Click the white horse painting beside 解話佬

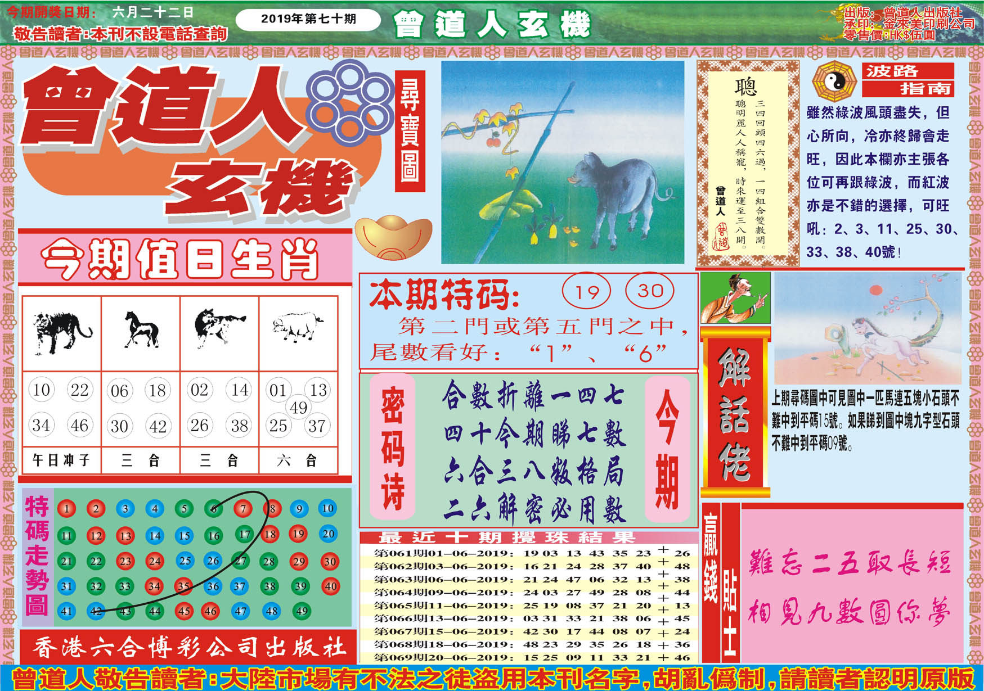(868, 329)
